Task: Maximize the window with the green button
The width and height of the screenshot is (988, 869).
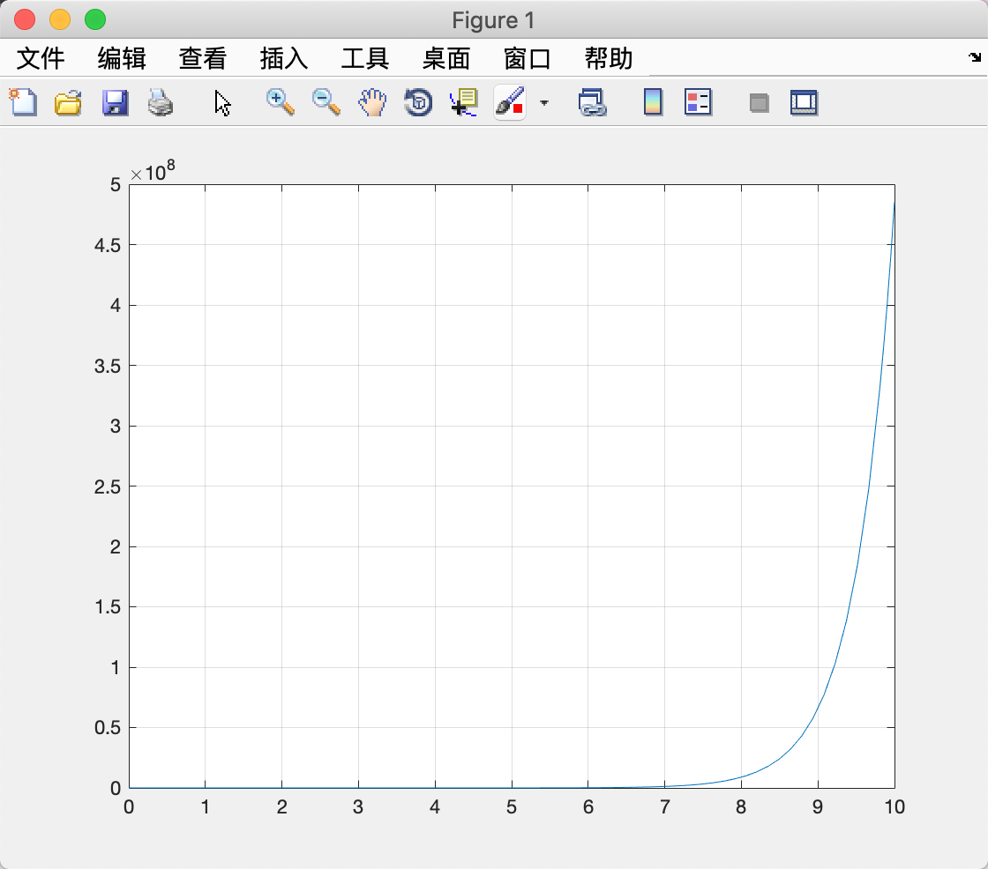Action: [x=95, y=19]
